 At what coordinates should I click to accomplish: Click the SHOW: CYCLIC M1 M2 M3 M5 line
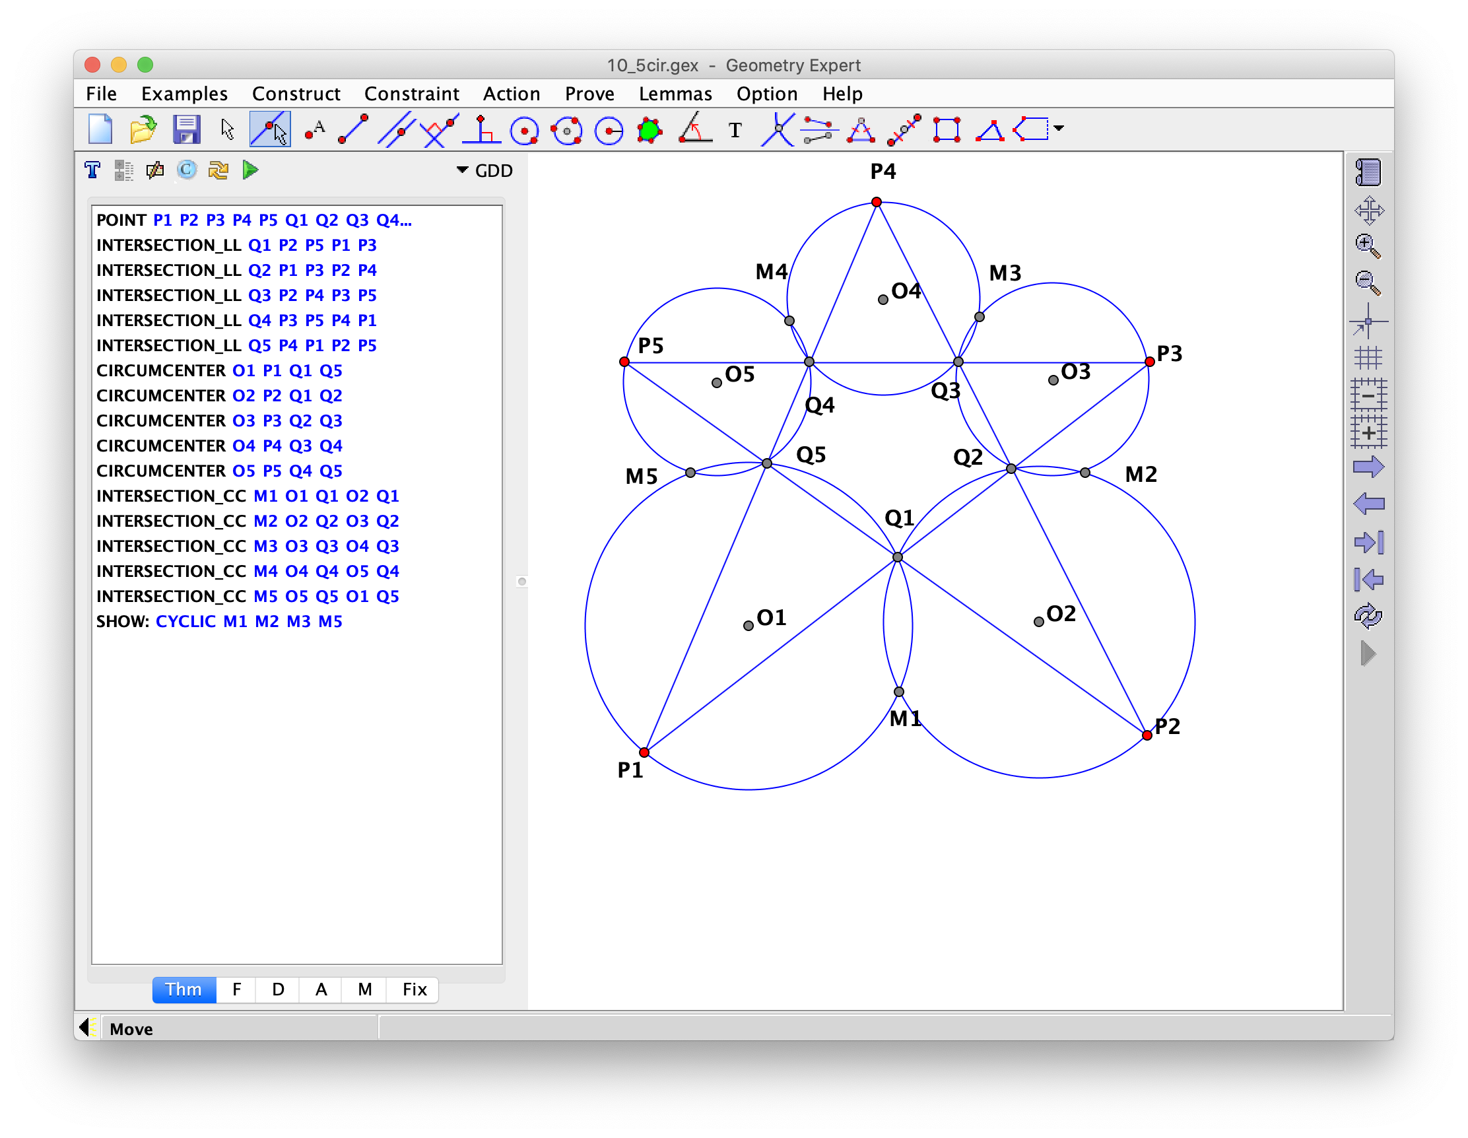219,621
